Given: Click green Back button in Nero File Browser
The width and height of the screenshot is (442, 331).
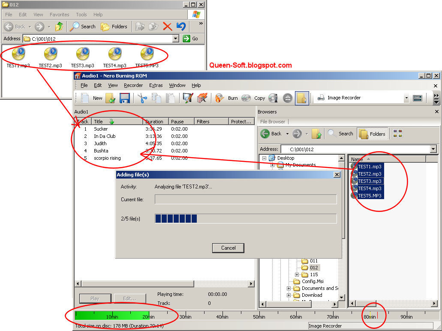Looking at the screenshot, I should 271,134.
